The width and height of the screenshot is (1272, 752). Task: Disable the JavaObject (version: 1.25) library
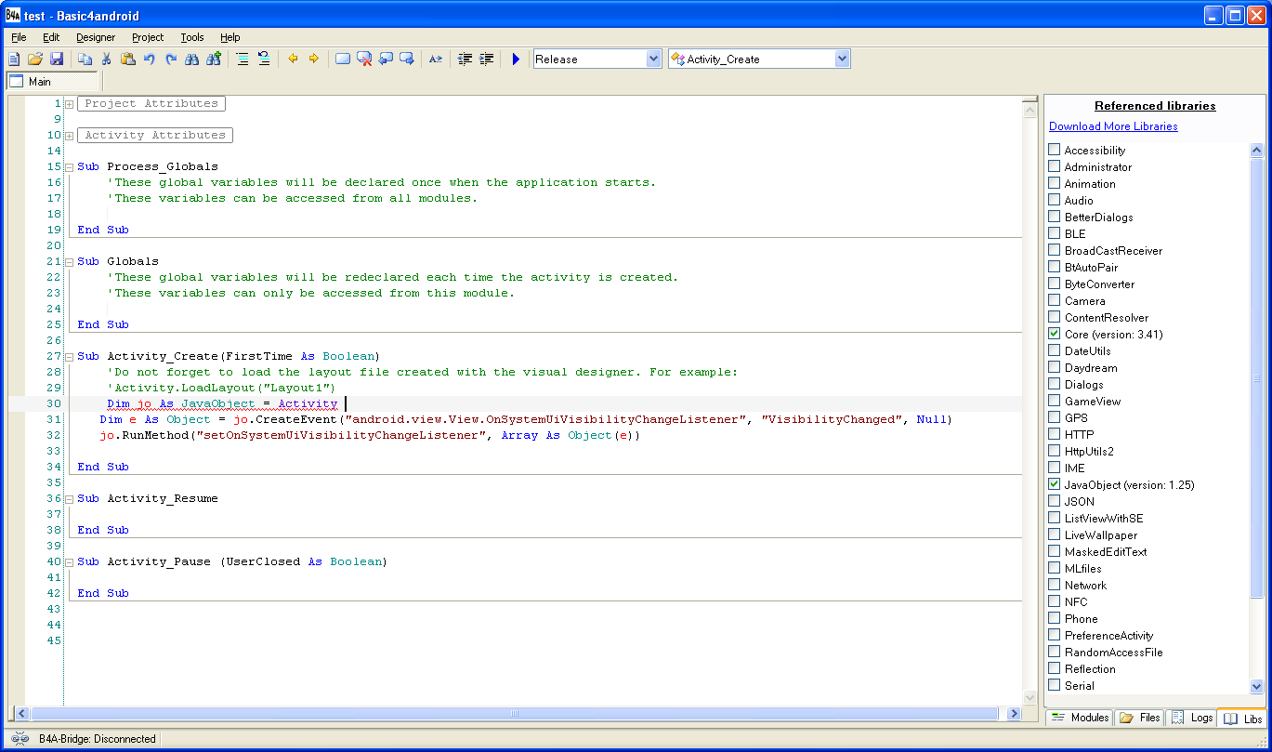point(1055,484)
